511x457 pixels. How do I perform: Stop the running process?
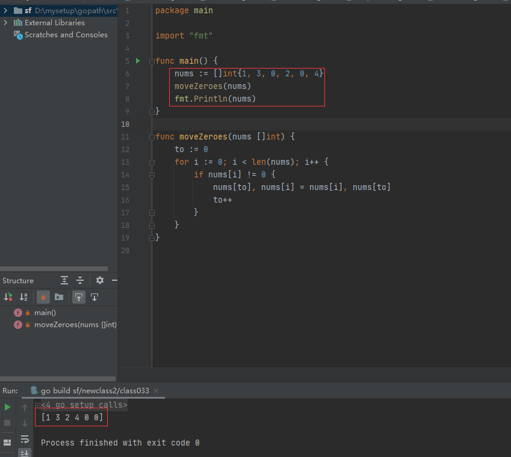tap(7, 423)
